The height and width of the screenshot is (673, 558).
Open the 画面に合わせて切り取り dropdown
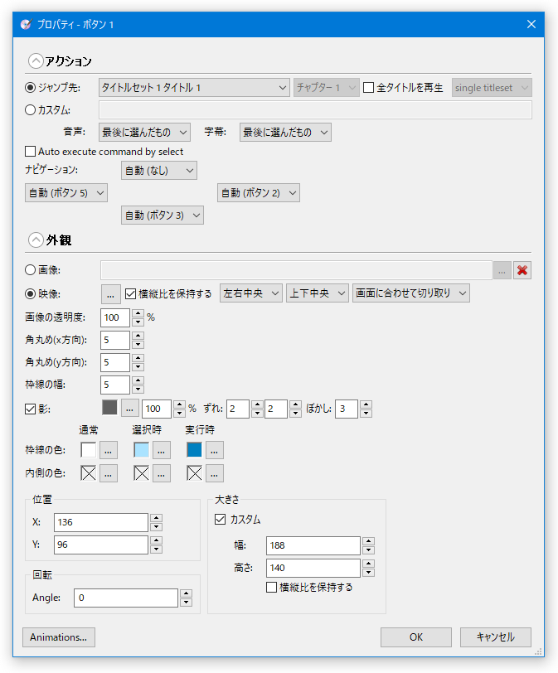411,293
